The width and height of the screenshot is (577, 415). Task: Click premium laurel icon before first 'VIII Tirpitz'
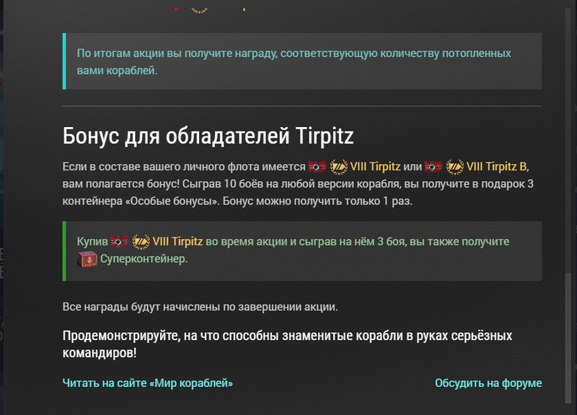(338, 167)
